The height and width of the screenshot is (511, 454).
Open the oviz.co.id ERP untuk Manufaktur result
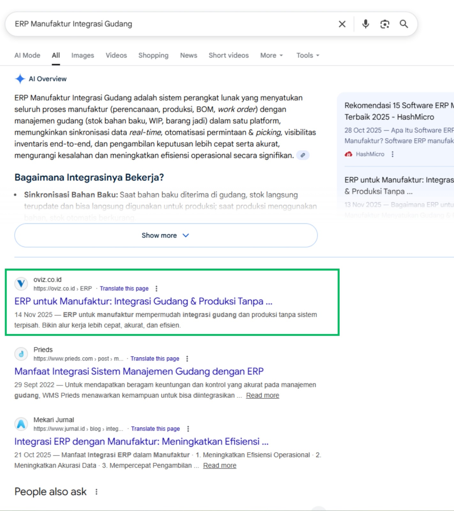143,301
